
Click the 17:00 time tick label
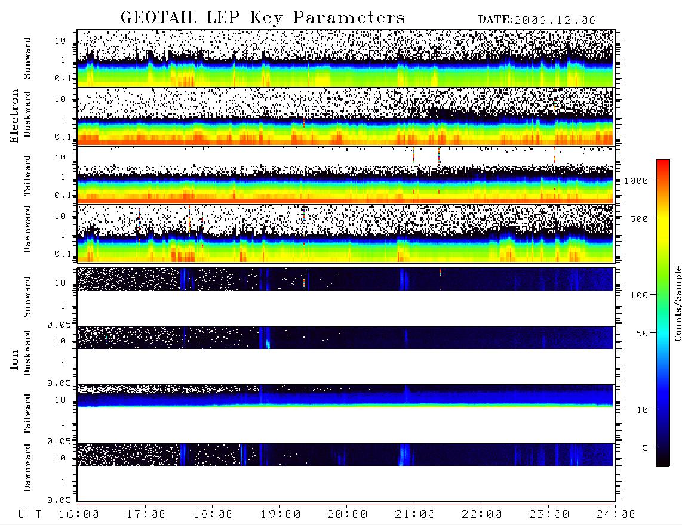(x=146, y=514)
